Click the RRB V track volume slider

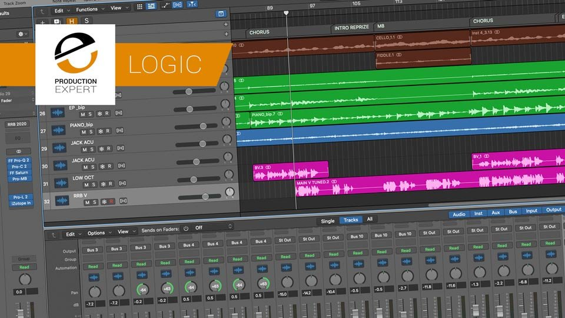pos(200,197)
